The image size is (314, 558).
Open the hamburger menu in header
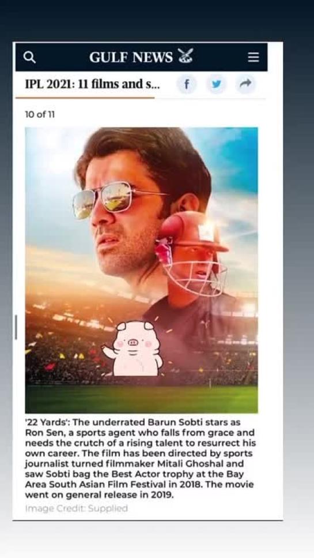pos(254,57)
